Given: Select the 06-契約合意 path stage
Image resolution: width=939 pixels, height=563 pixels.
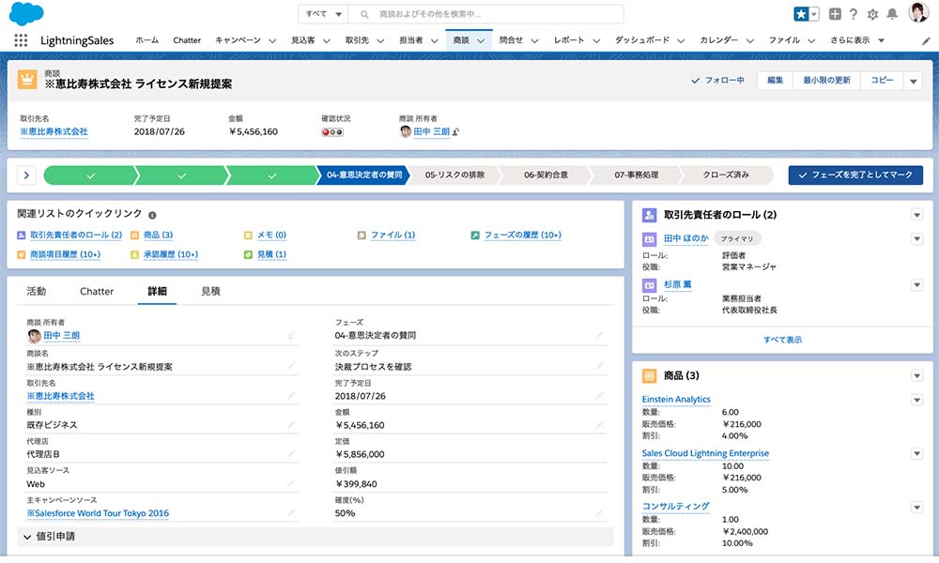Looking at the screenshot, I should point(546,175).
